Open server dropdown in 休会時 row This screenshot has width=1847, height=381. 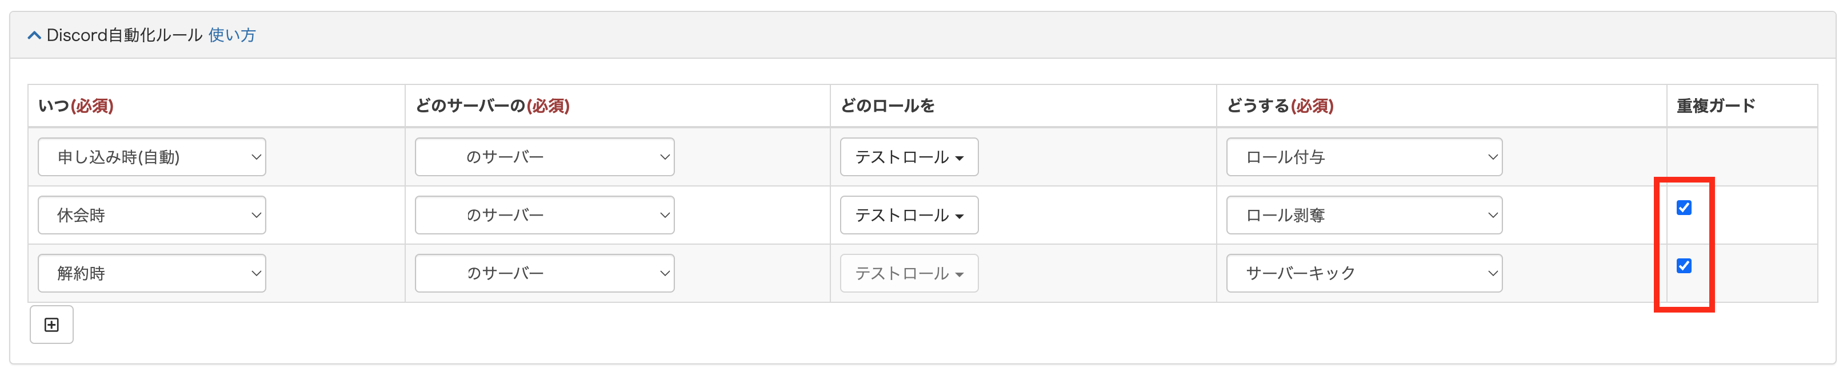point(544,215)
